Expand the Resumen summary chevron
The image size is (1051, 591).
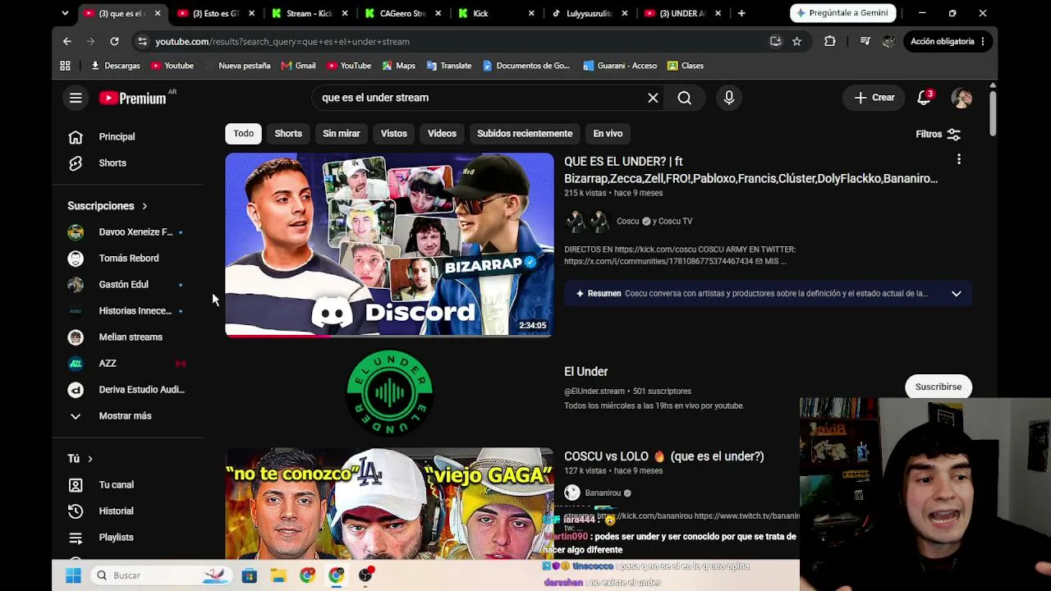(x=957, y=294)
